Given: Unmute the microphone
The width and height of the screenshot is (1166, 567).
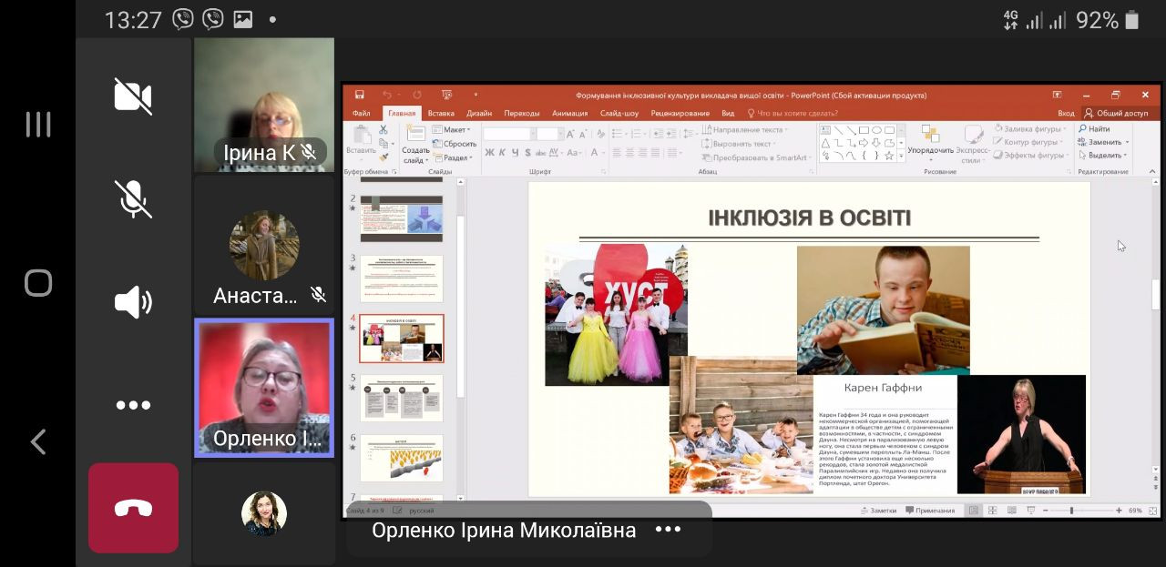Looking at the screenshot, I should point(133,198).
